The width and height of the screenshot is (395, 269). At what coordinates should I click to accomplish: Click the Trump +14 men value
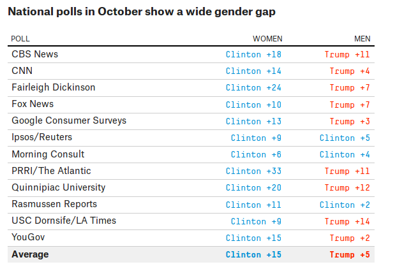[x=347, y=221]
